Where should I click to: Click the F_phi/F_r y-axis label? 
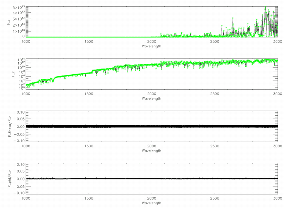point(9,178)
